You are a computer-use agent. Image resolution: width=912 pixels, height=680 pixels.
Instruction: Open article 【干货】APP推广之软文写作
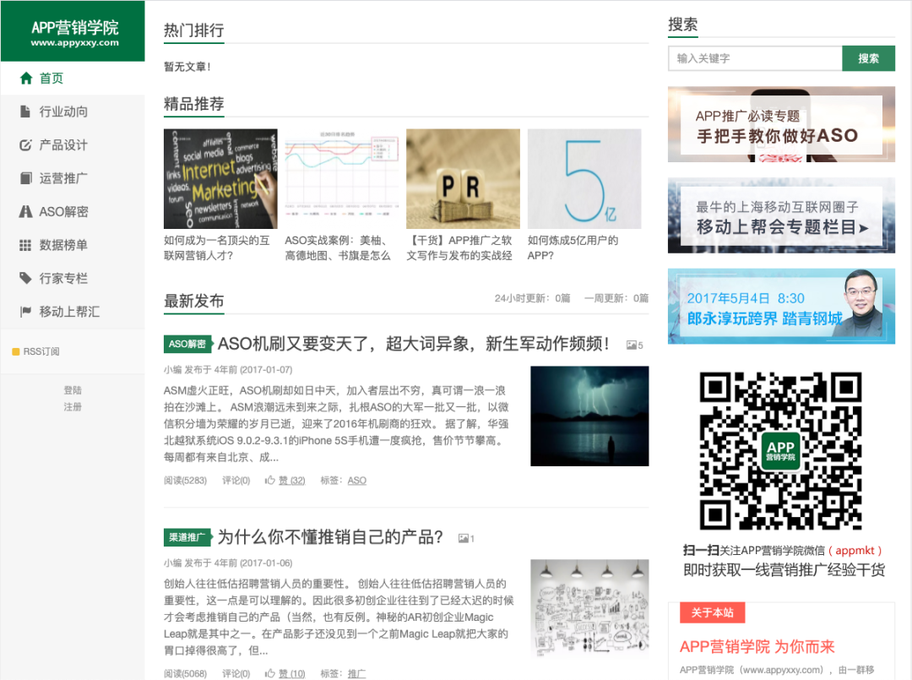459,248
